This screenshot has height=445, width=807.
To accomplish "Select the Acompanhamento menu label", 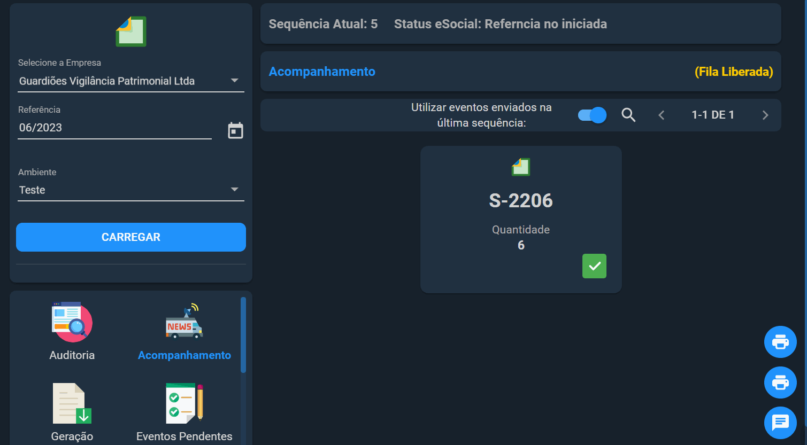I will click(185, 355).
